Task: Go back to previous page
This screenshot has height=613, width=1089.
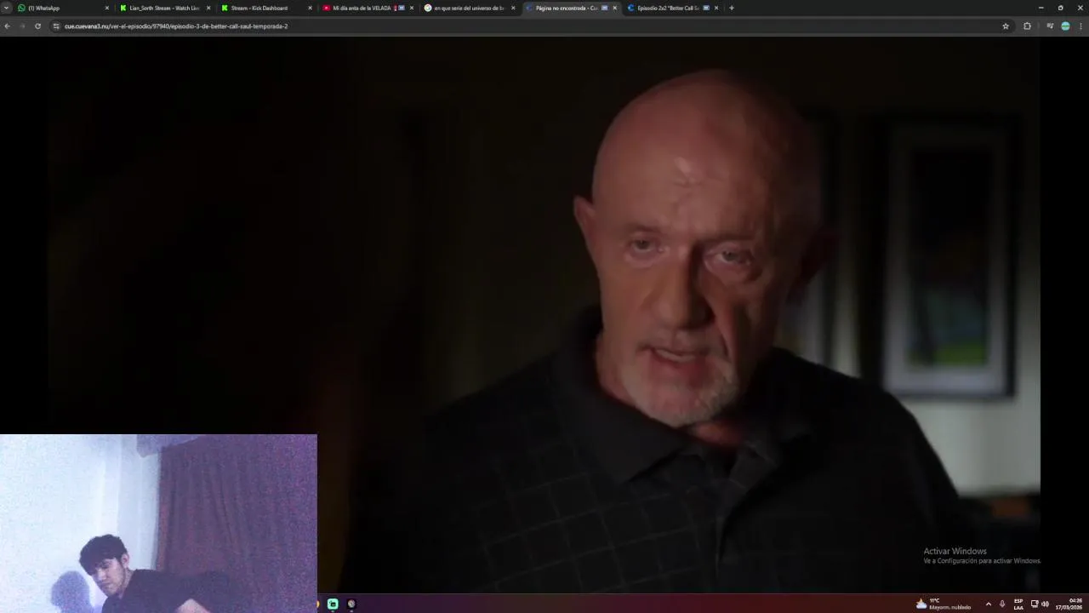Action: (7, 26)
